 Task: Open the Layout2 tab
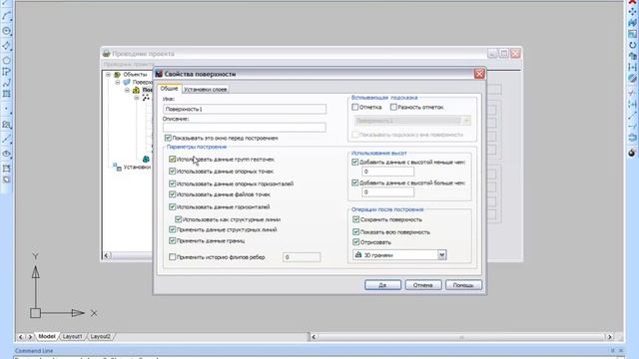tap(100, 337)
